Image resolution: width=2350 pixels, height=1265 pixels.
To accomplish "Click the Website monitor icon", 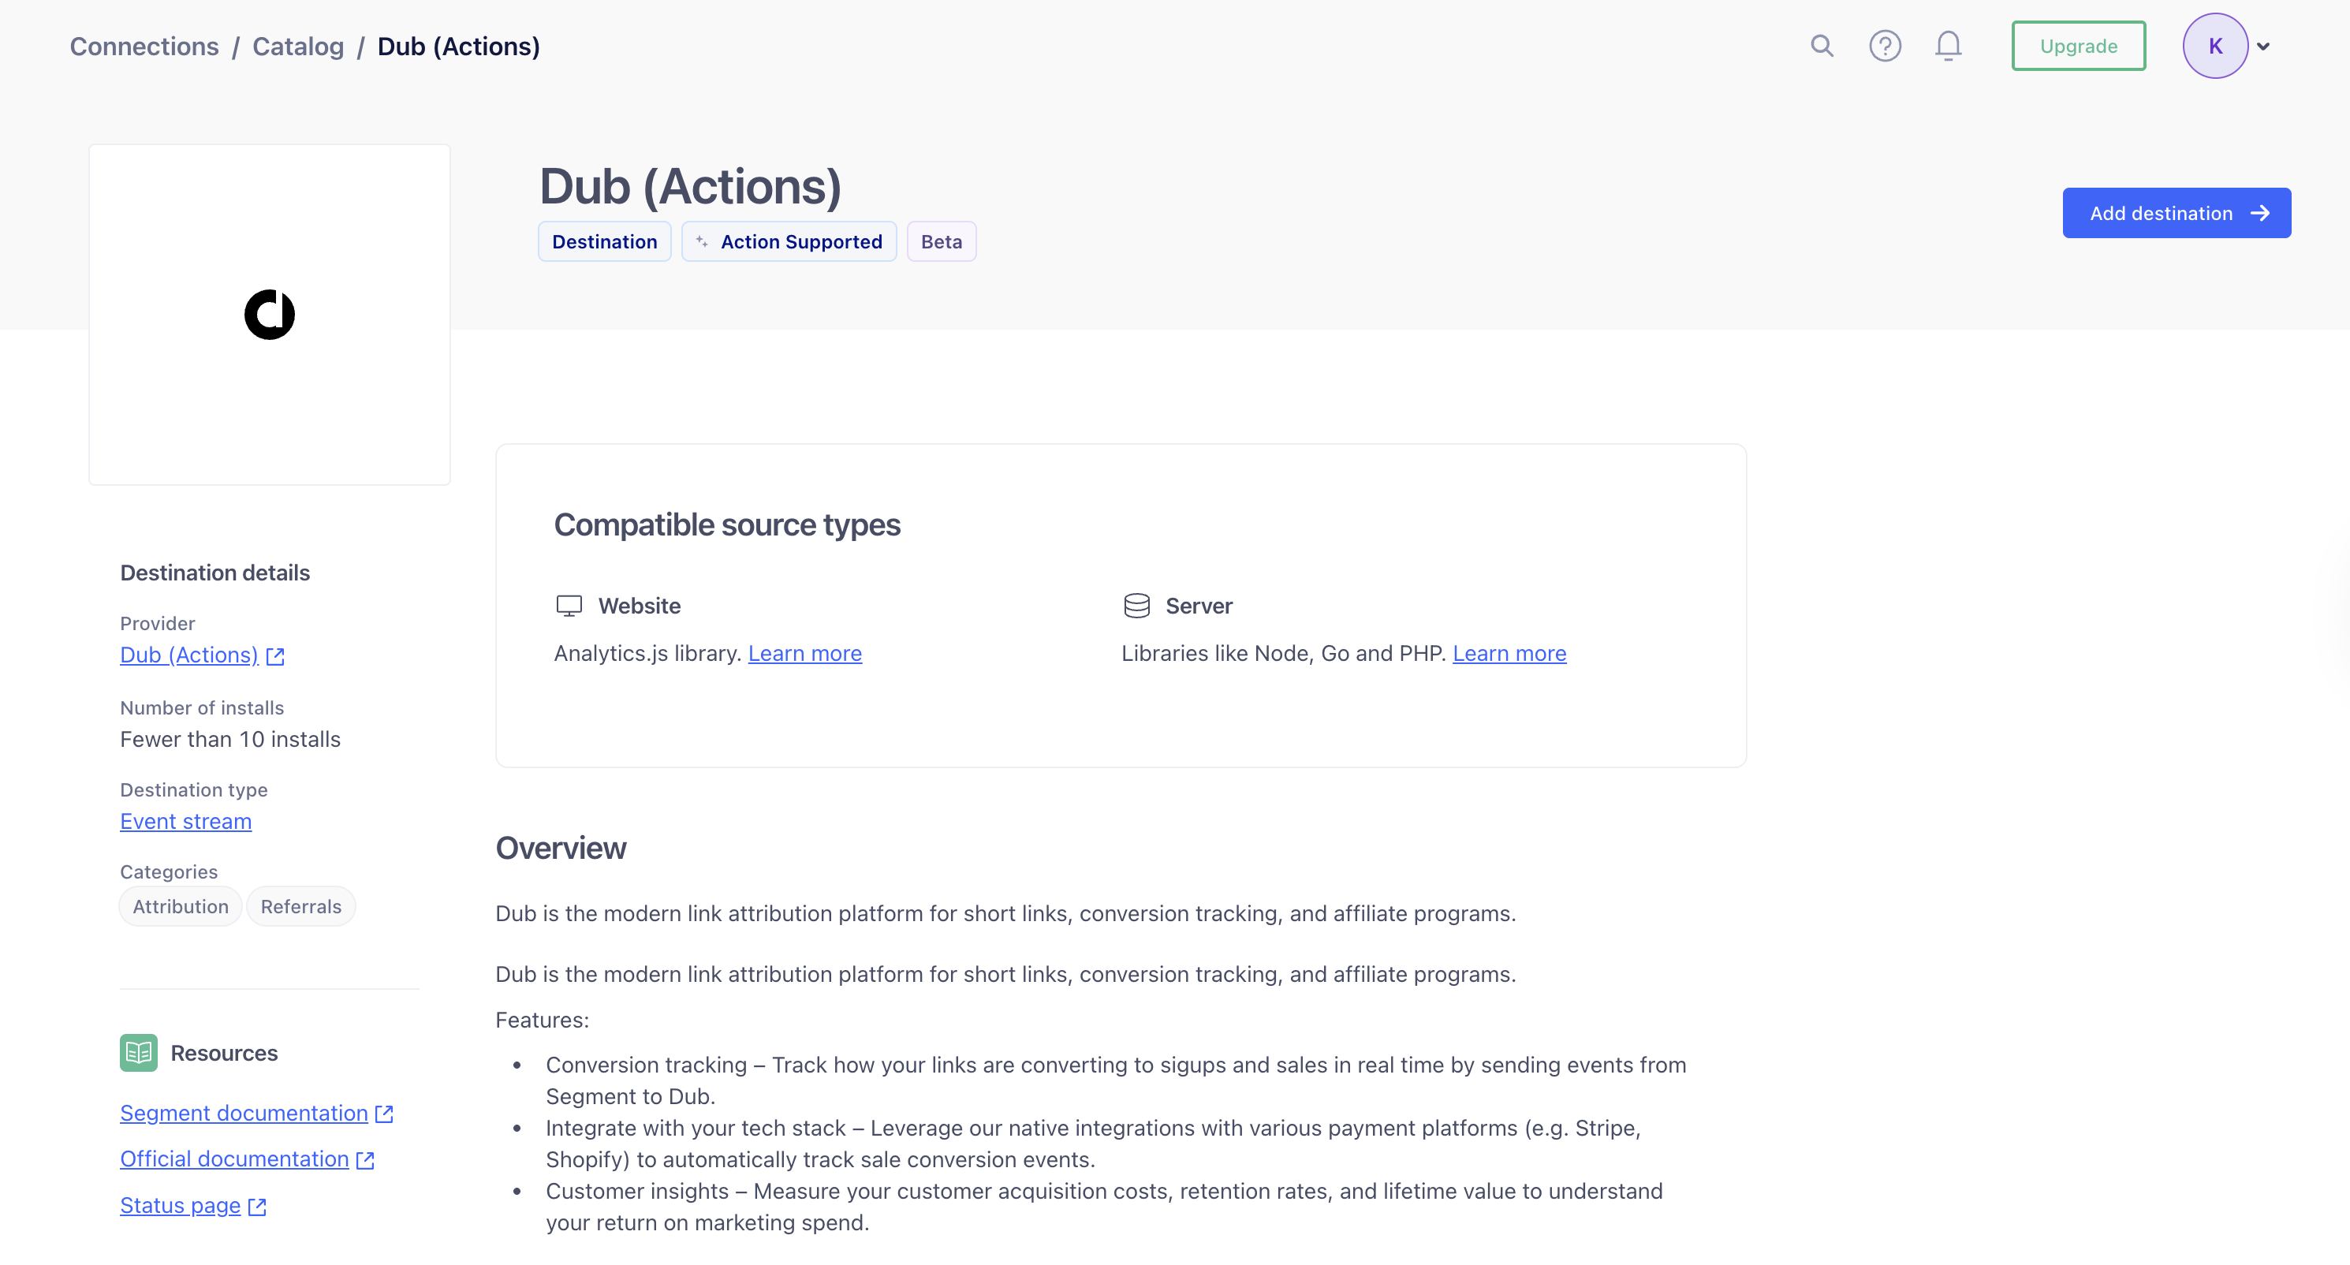I will pyautogui.click(x=569, y=606).
